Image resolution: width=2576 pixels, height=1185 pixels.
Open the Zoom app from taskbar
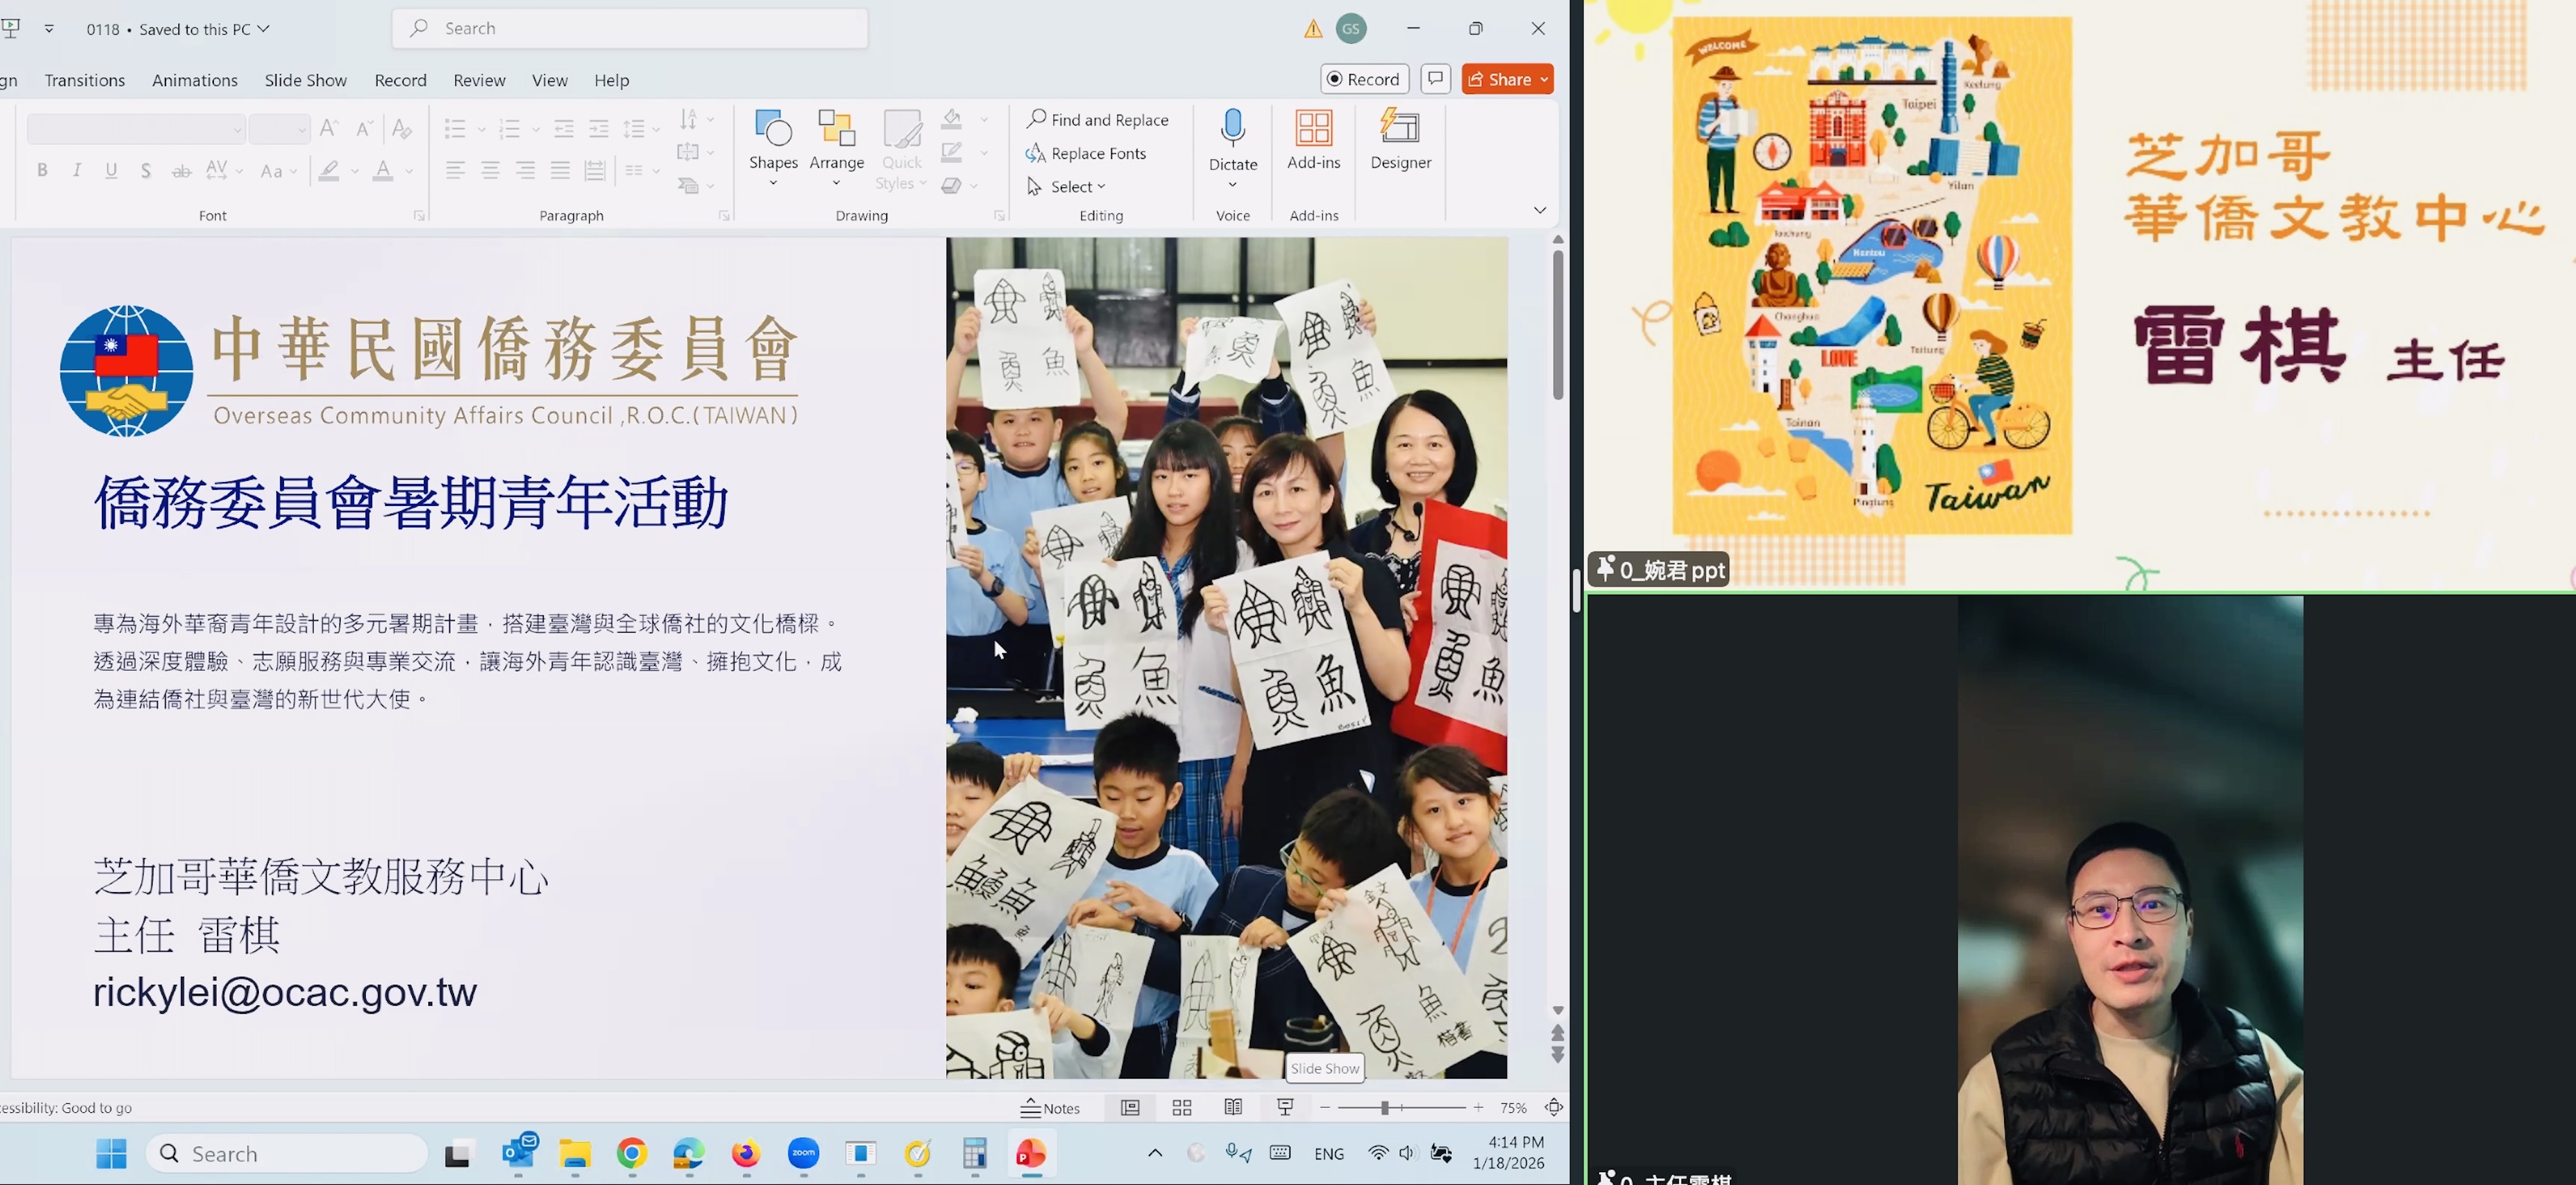[x=803, y=1153]
